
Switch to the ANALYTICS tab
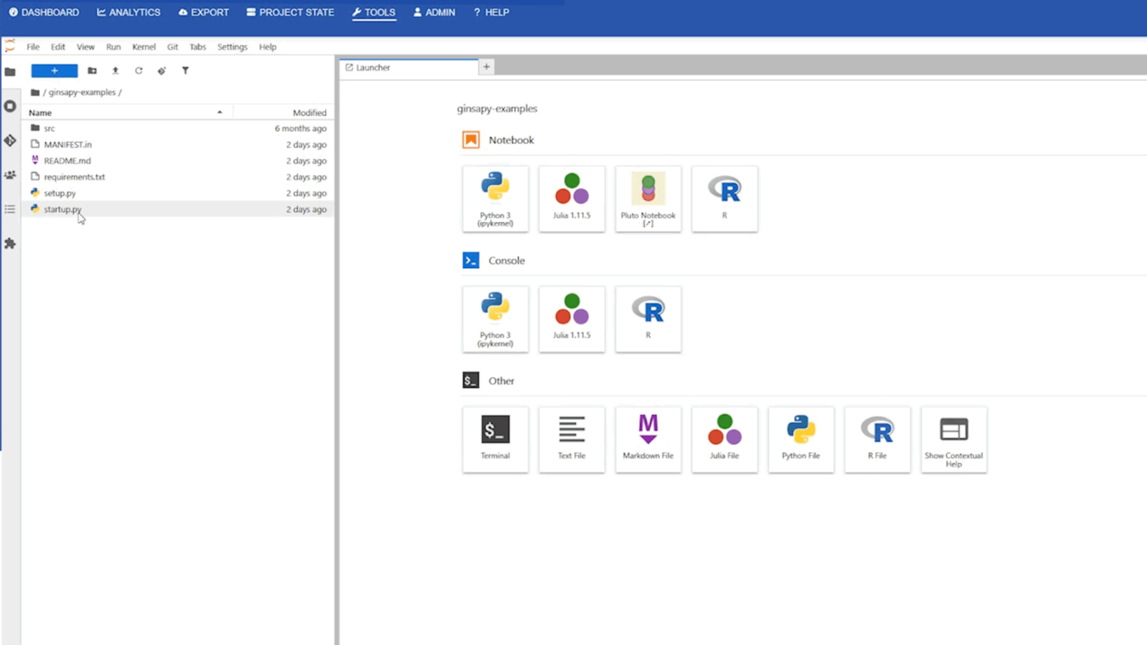129,12
